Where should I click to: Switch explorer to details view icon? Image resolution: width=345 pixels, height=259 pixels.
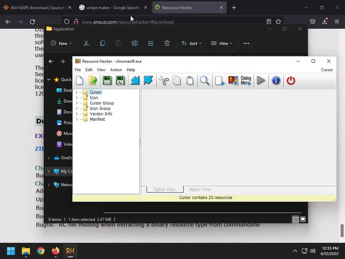(296, 219)
